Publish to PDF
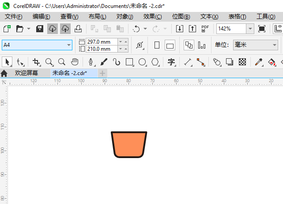 pyautogui.click(x=205, y=29)
